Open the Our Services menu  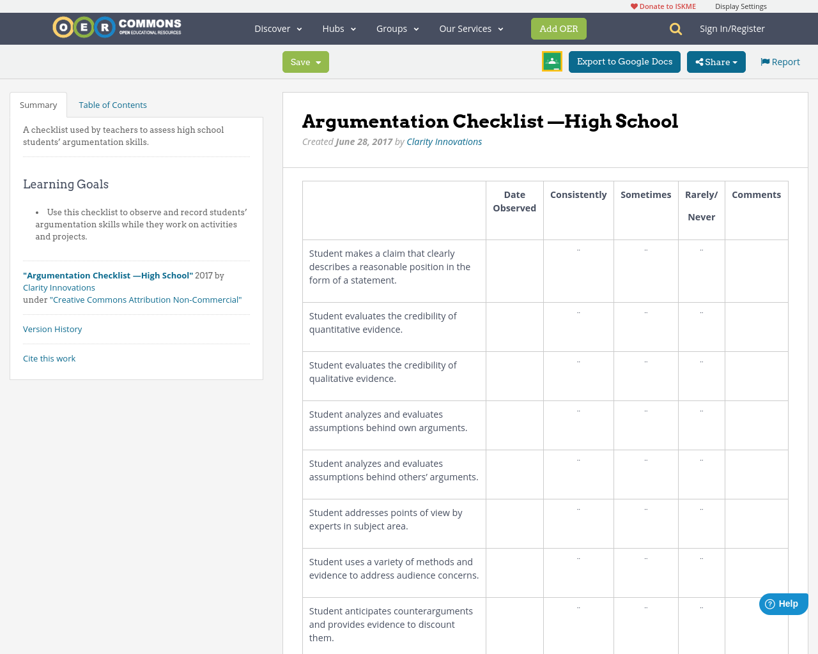pyautogui.click(x=471, y=28)
